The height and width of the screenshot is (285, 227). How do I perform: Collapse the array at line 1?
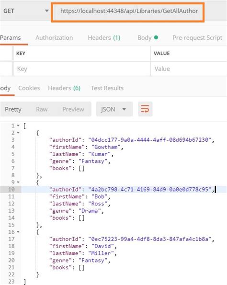[18, 125]
